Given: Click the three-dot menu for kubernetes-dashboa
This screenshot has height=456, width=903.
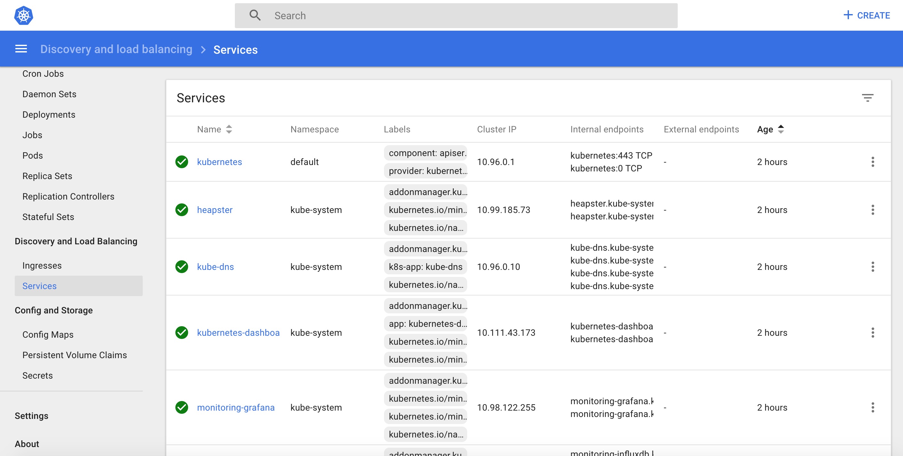Looking at the screenshot, I should (873, 333).
